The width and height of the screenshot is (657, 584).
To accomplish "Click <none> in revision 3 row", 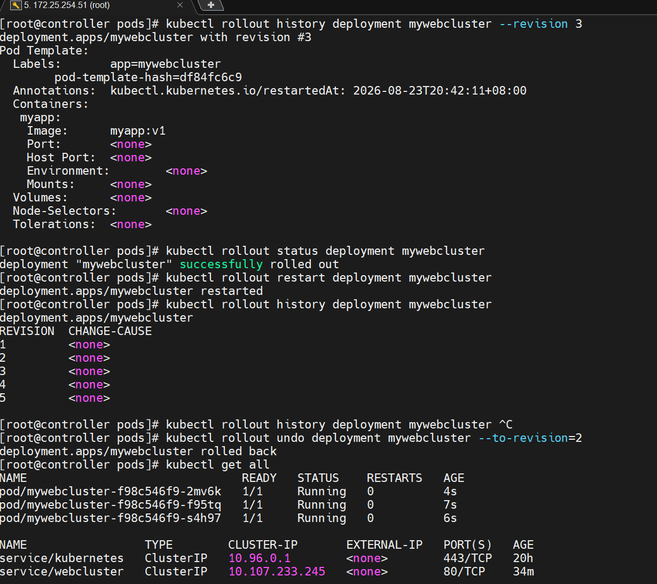I will pos(89,371).
